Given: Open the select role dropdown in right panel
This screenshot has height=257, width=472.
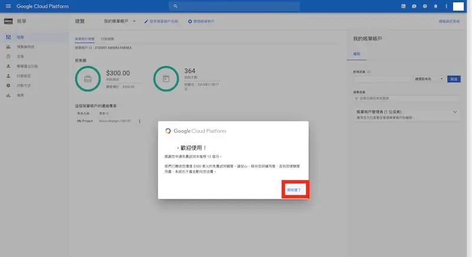Looking at the screenshot, I should click(429, 79).
